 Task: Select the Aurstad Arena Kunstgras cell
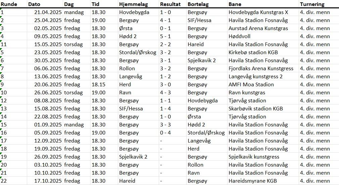point(258,28)
